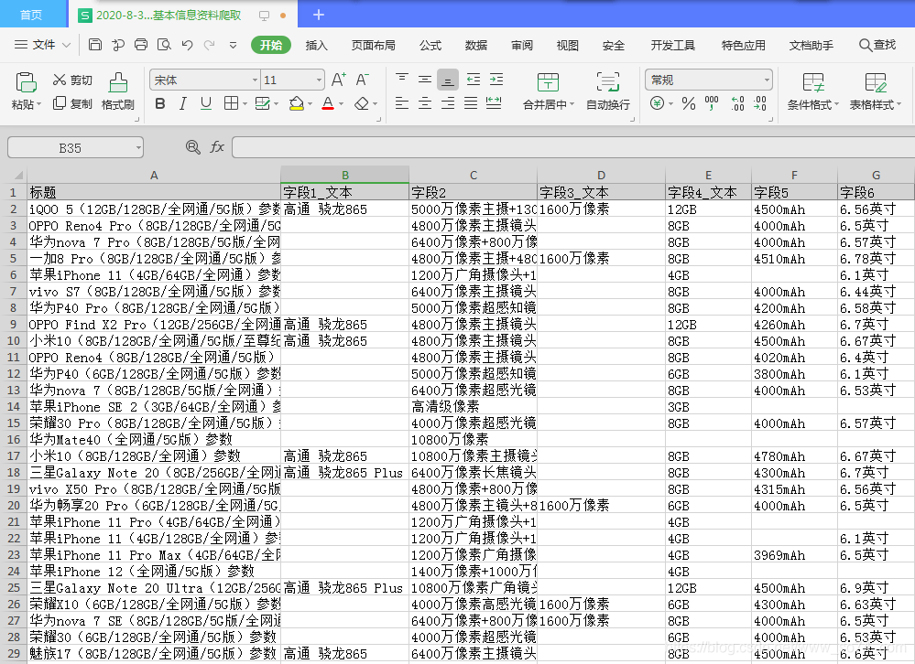Click the fx insert function icon
The image size is (915, 664).
tap(216, 146)
